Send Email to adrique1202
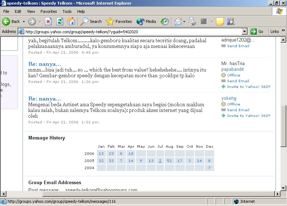 (x=238, y=46)
